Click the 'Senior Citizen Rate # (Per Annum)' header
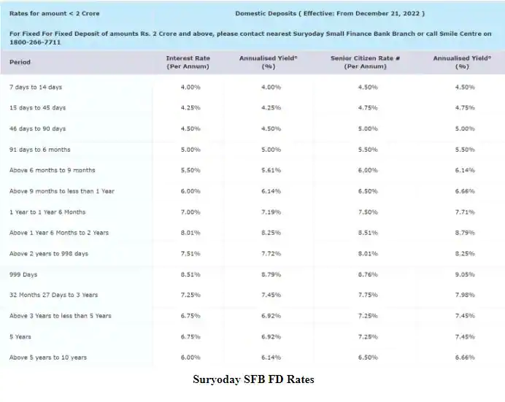This screenshot has width=505, height=402. pos(365,63)
